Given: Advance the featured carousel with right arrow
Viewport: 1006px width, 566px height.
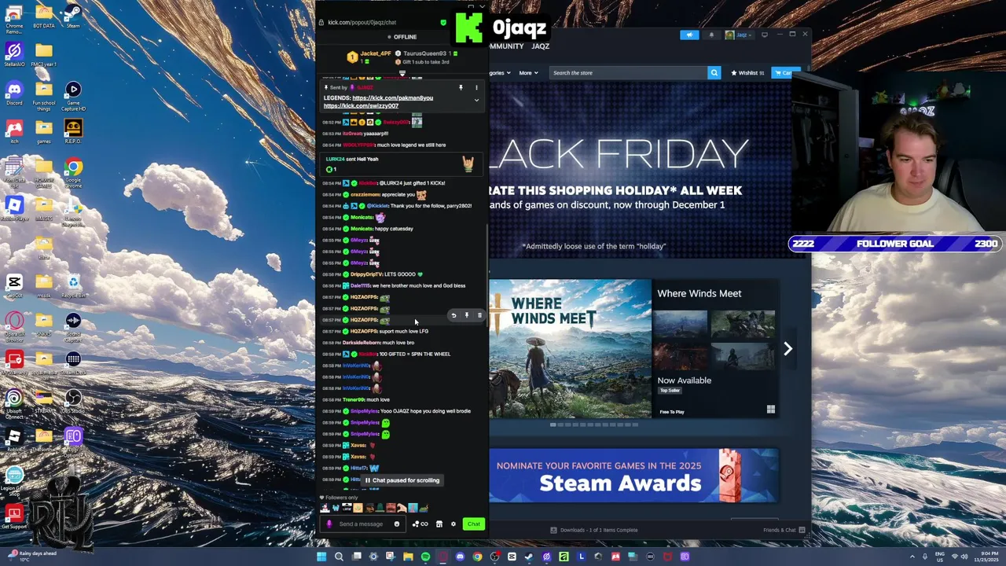Looking at the screenshot, I should pos(788,349).
